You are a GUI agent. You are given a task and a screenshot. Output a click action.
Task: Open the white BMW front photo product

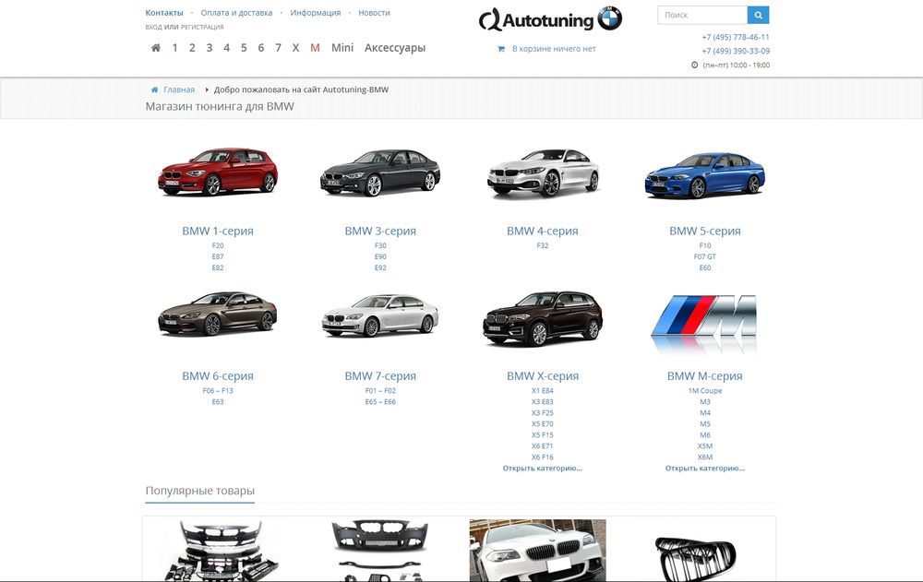point(537,551)
